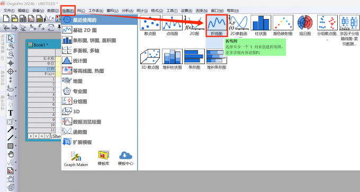Select the crosshair Screen Reader tool
This screenshot has height=192, width=360.
(x=11, y=63)
